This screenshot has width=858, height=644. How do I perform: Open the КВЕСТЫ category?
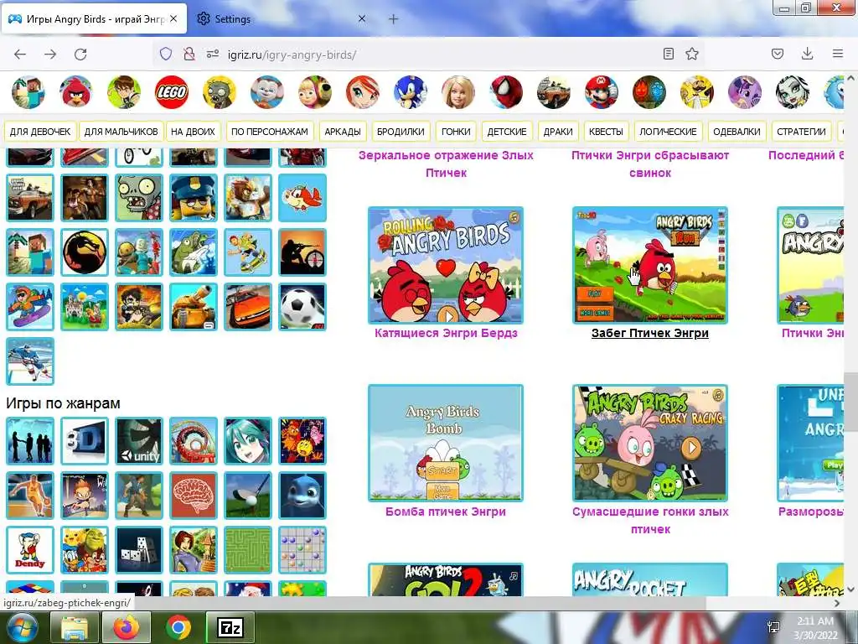tap(606, 132)
